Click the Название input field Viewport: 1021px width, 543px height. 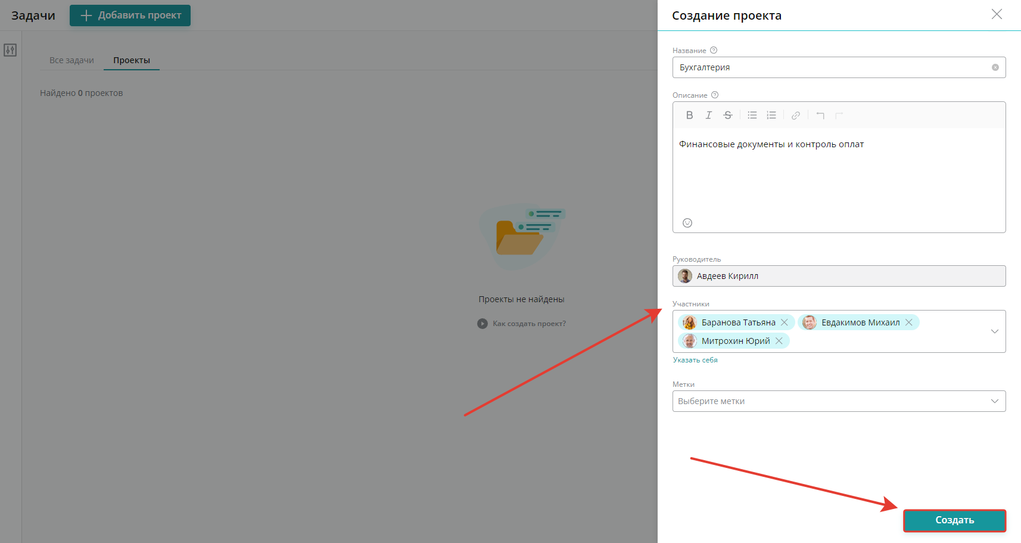pyautogui.click(x=839, y=67)
